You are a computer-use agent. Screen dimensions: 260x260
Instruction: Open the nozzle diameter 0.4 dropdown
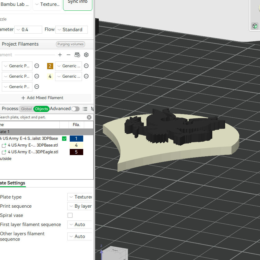pos(28,30)
